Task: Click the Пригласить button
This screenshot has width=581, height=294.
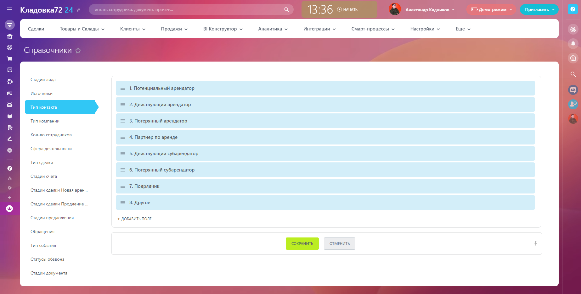Action: pyautogui.click(x=539, y=9)
